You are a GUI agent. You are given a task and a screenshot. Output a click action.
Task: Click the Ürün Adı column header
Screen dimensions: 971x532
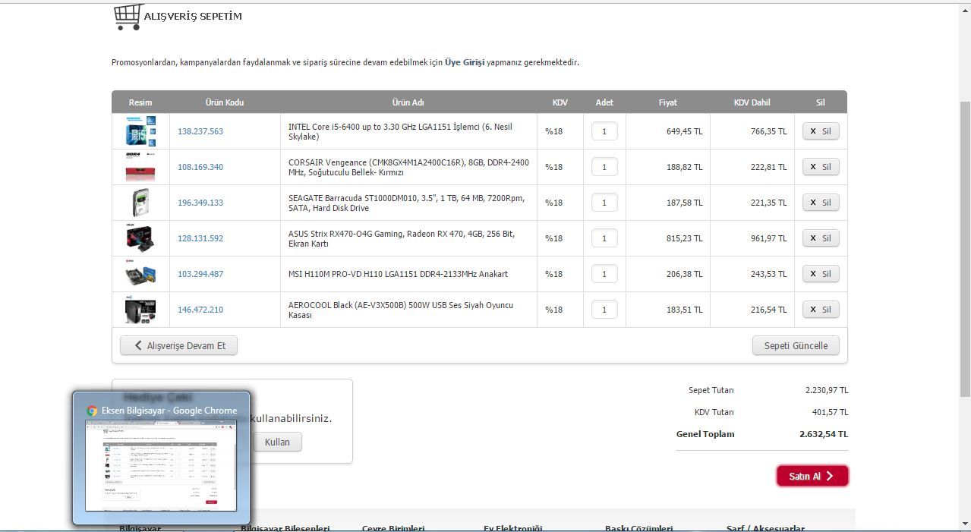point(408,102)
